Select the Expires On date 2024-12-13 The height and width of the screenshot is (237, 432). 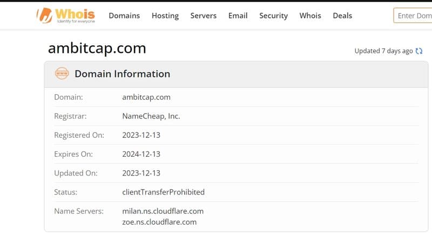pyautogui.click(x=141, y=154)
